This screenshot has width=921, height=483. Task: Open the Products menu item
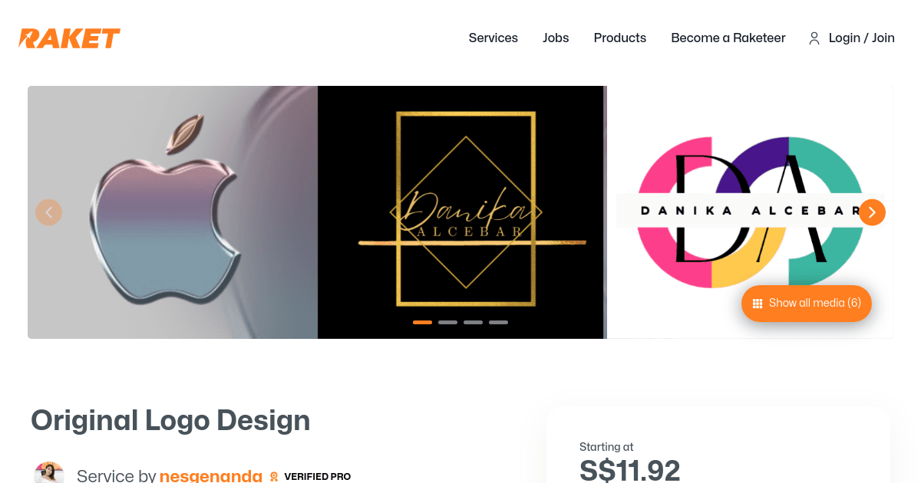click(620, 38)
